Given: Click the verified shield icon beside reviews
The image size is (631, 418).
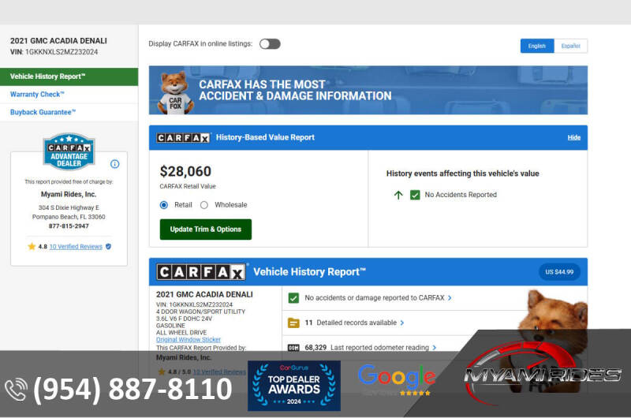Looking at the screenshot, I should [109, 247].
